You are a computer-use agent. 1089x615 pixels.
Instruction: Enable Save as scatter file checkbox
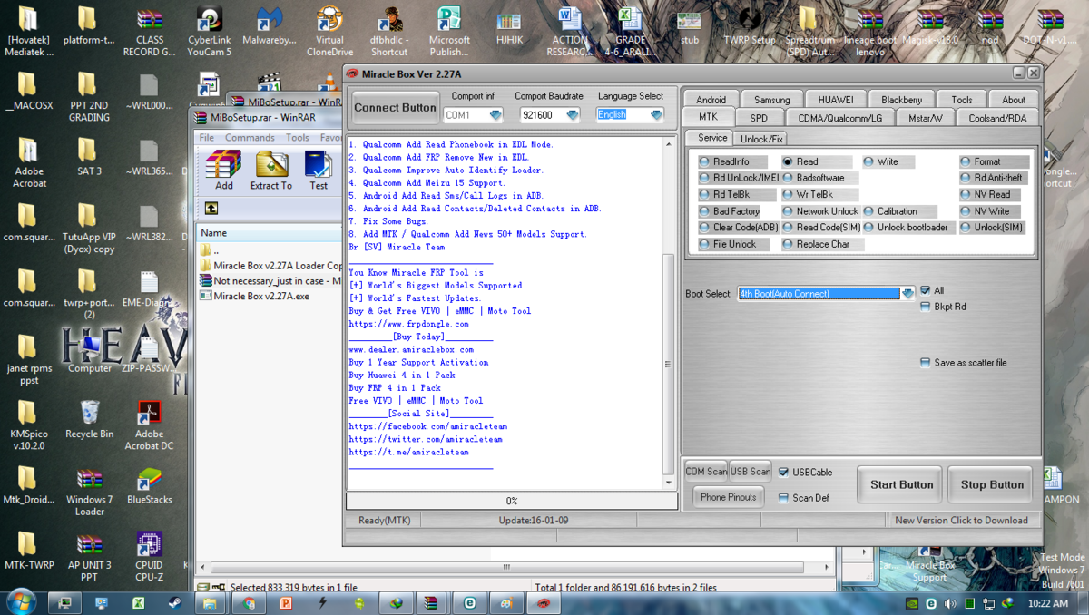(x=964, y=363)
